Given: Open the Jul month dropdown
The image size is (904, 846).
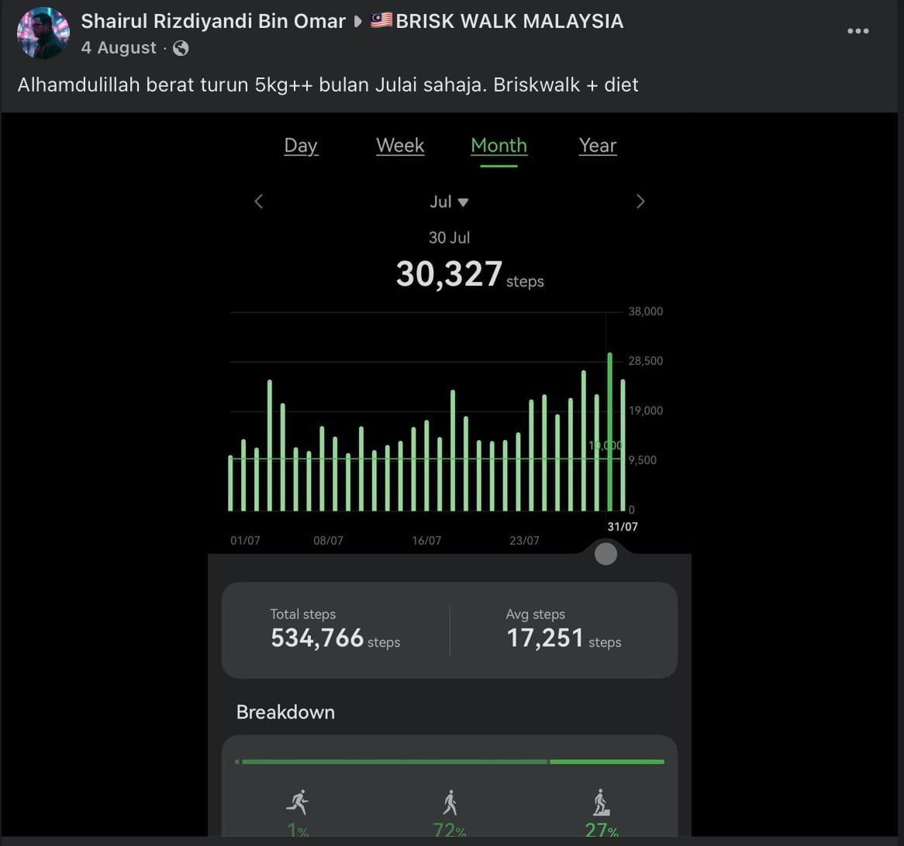Looking at the screenshot, I should point(449,201).
